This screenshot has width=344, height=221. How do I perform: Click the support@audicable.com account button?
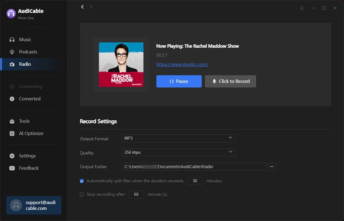point(34,205)
